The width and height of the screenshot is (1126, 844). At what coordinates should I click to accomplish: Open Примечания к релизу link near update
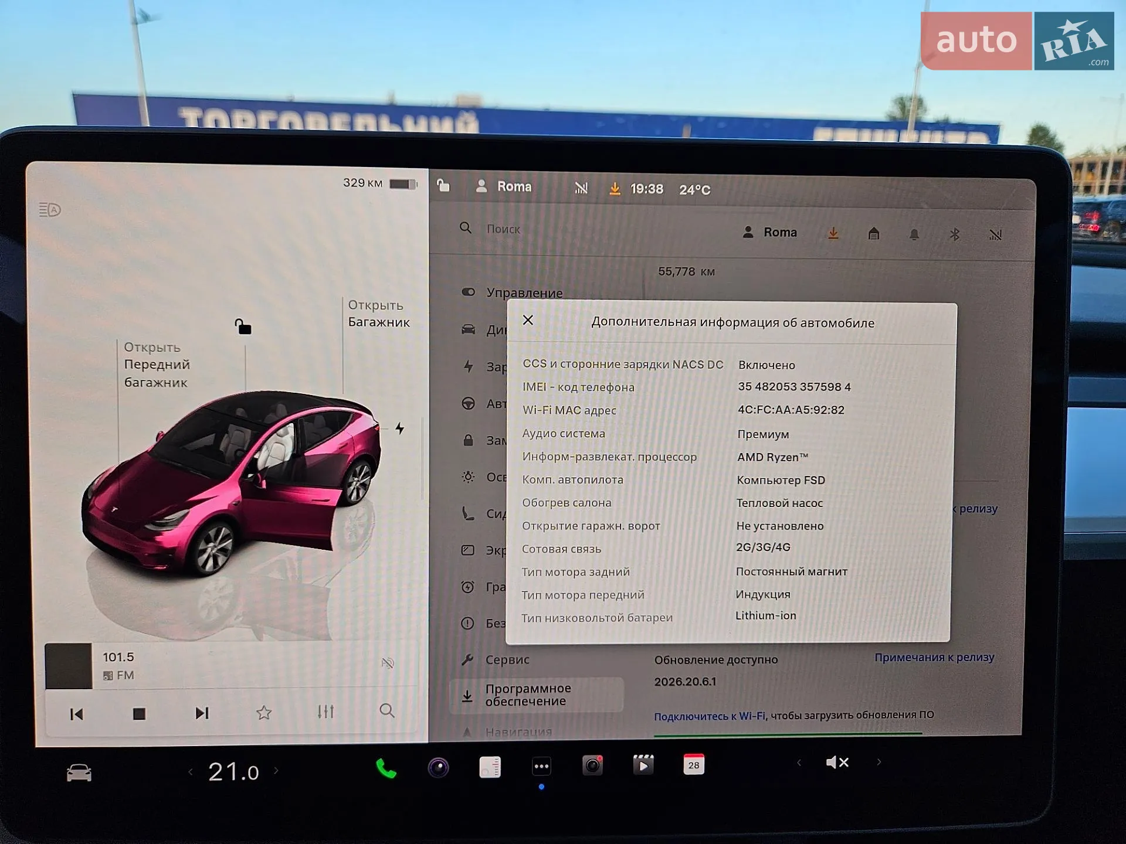(934, 657)
